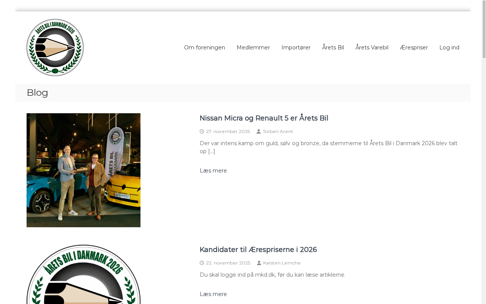
Task: View posts by Karsten Lemche
Action: coord(282,263)
